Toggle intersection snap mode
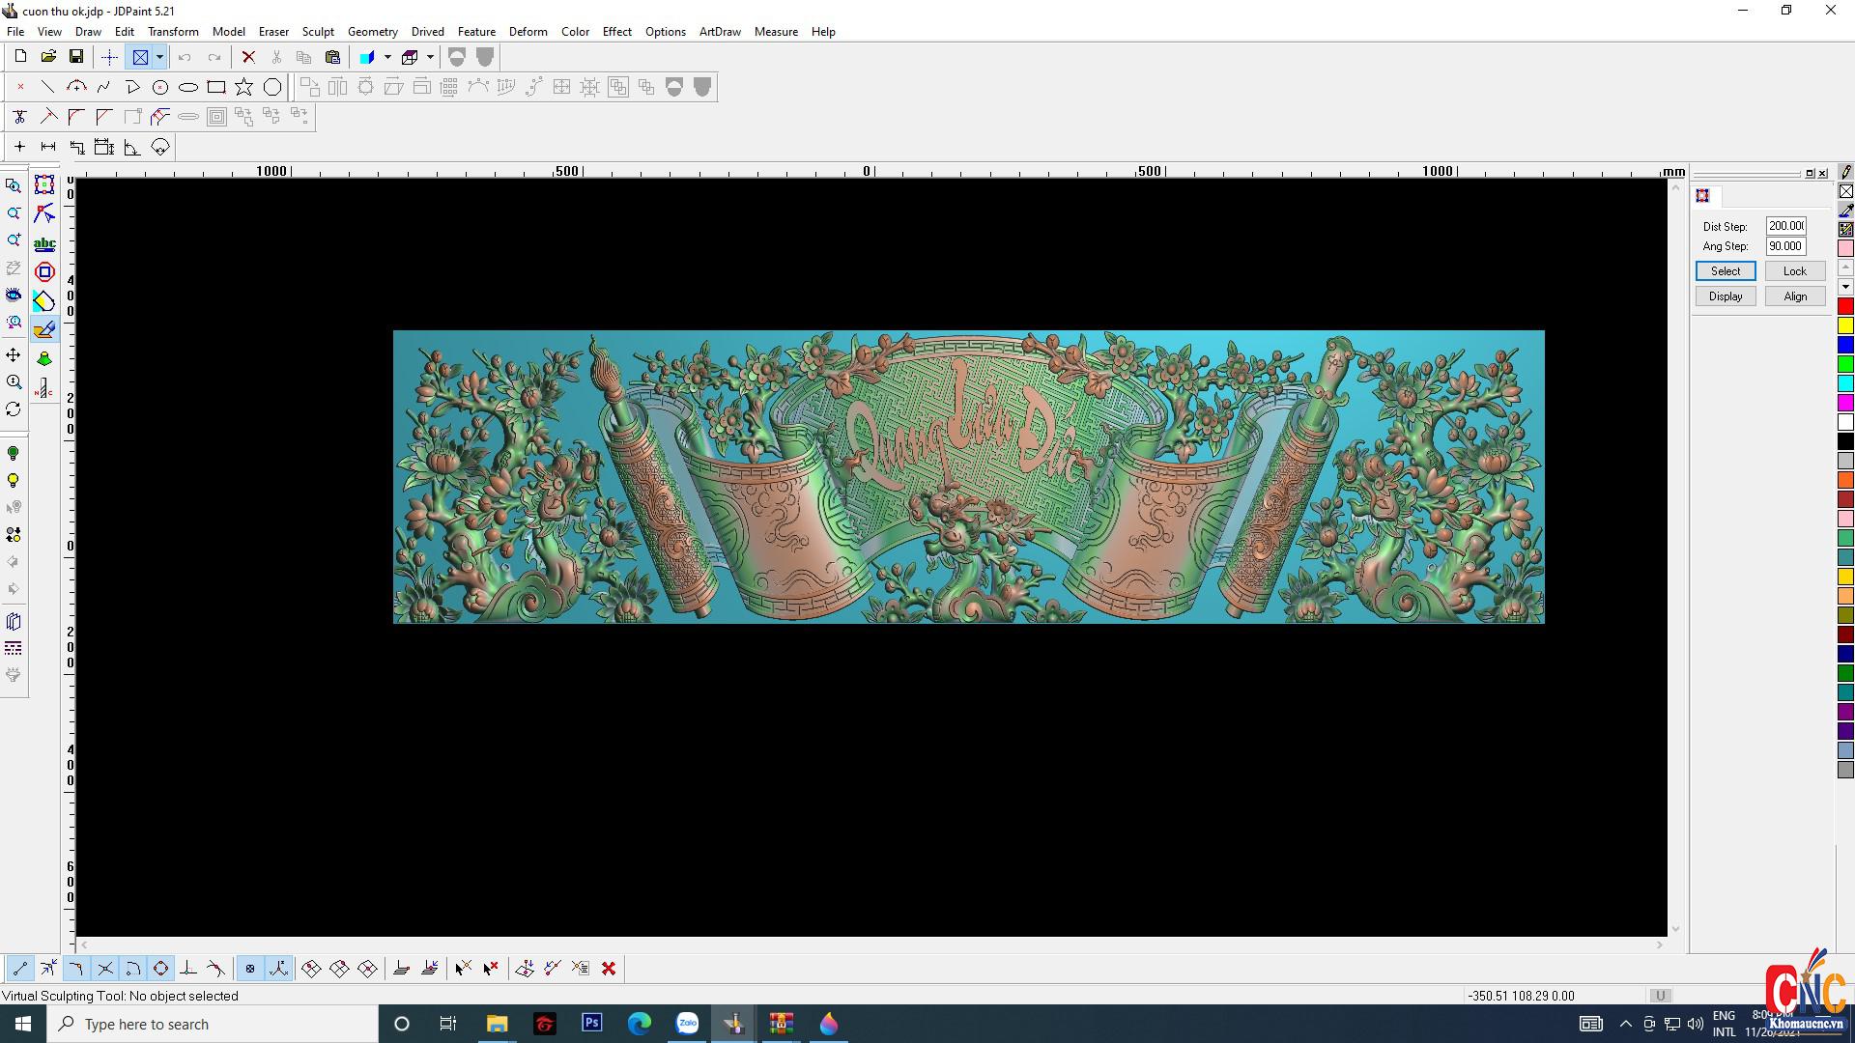1855x1043 pixels. [105, 969]
